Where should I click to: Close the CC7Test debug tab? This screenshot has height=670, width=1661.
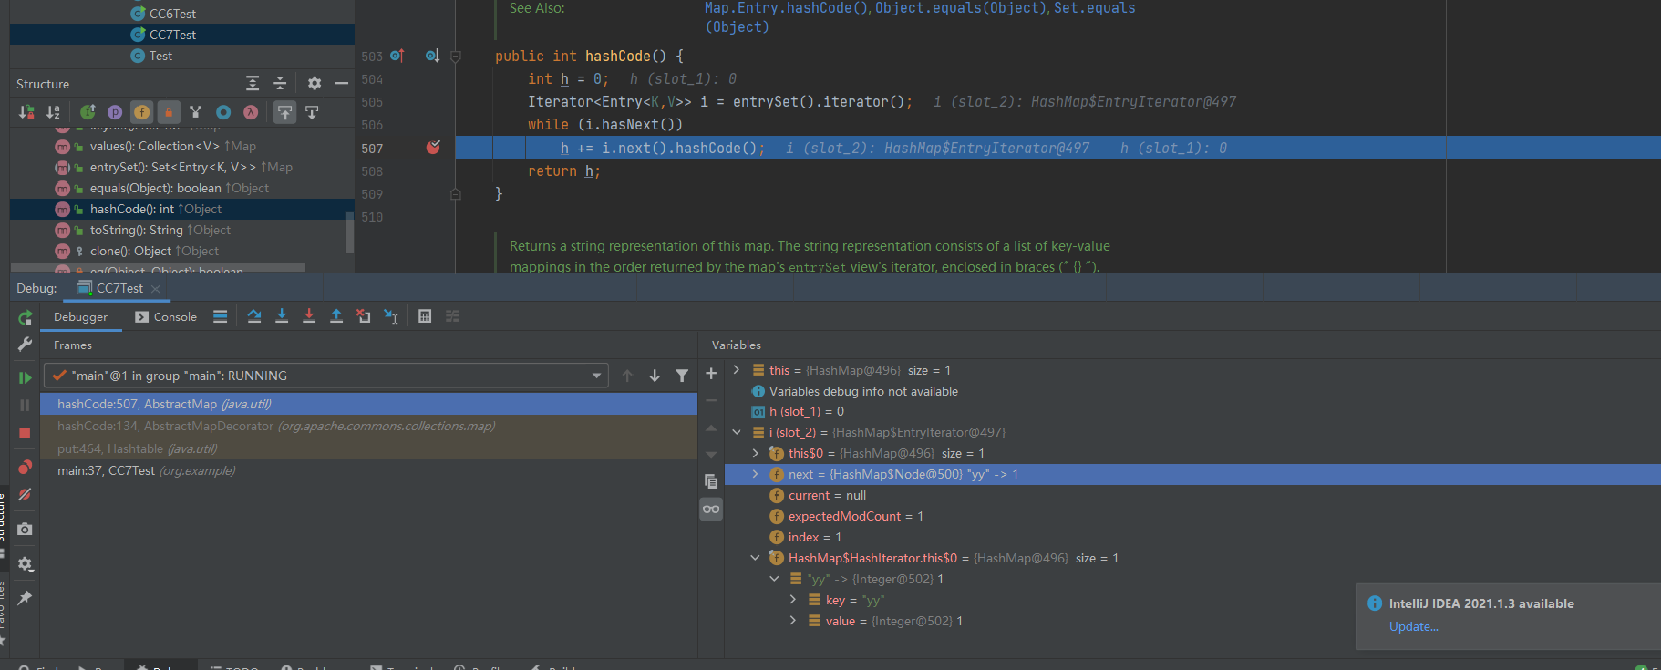(x=156, y=289)
